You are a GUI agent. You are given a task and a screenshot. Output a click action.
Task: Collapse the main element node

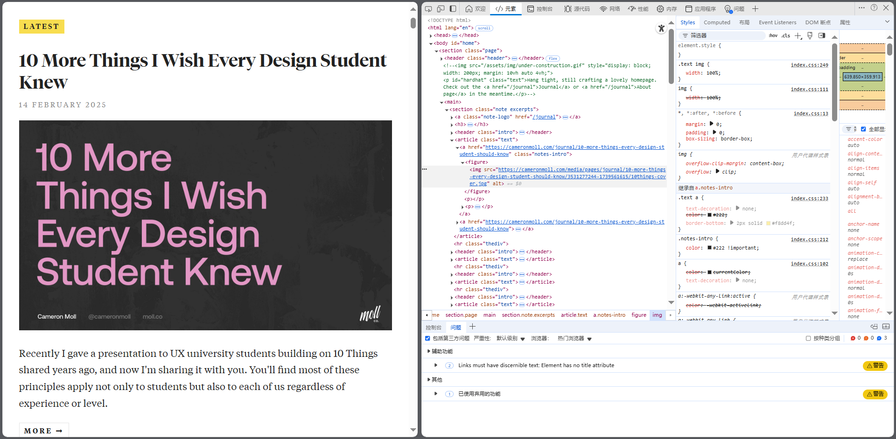coord(441,102)
